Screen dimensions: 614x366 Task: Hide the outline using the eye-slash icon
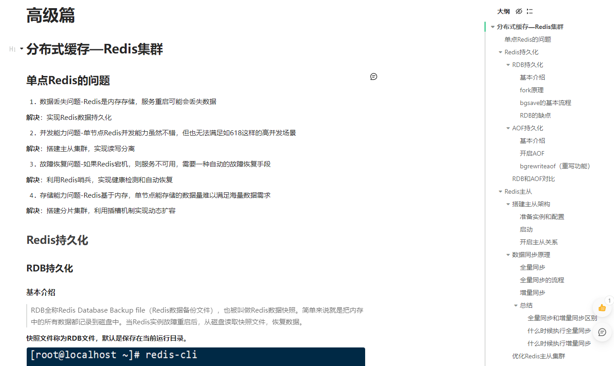pos(519,11)
